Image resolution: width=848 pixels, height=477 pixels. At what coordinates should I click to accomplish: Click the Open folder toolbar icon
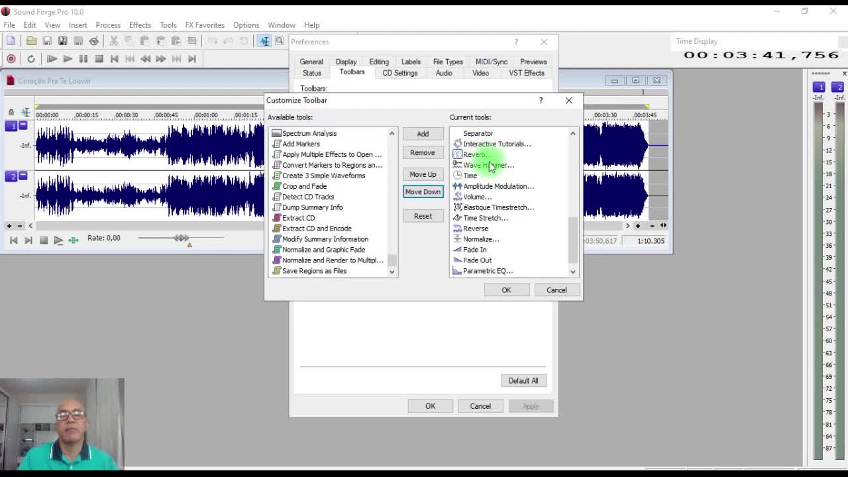click(31, 41)
